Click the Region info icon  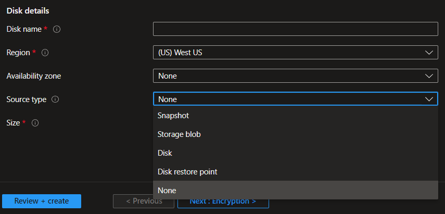click(45, 53)
